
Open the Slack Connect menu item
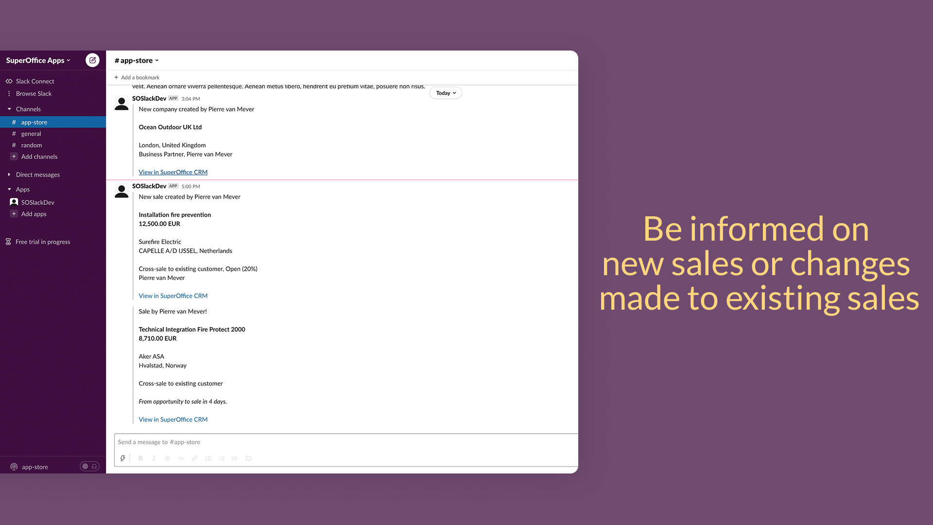pyautogui.click(x=35, y=81)
